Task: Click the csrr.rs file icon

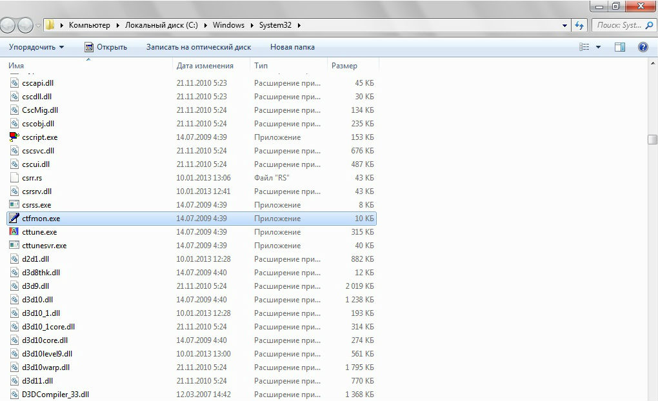Action: [14, 178]
